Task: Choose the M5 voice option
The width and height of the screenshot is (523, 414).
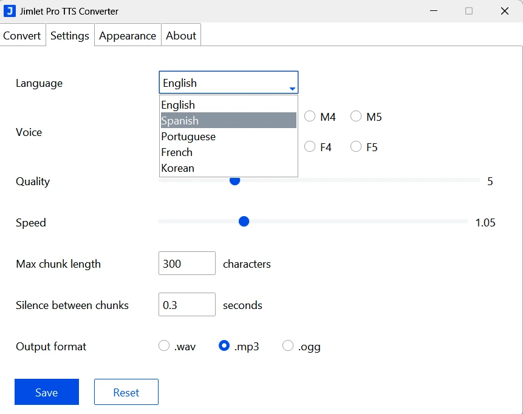Action: coord(355,116)
